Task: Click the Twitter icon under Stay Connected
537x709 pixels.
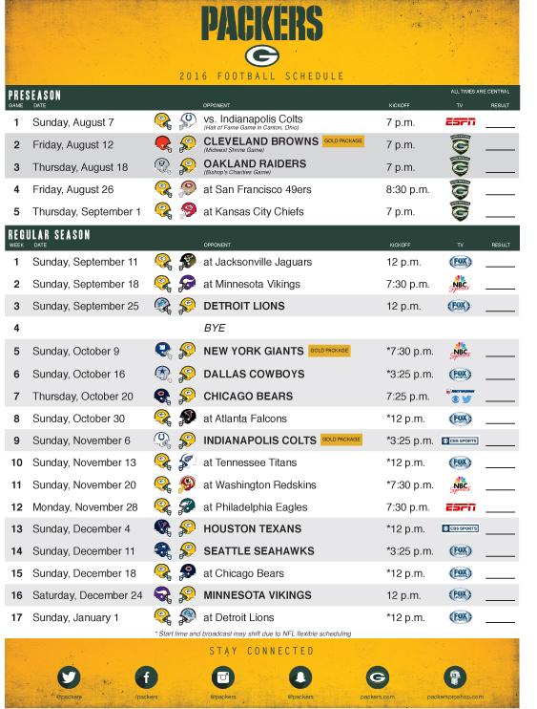Action: point(69,677)
